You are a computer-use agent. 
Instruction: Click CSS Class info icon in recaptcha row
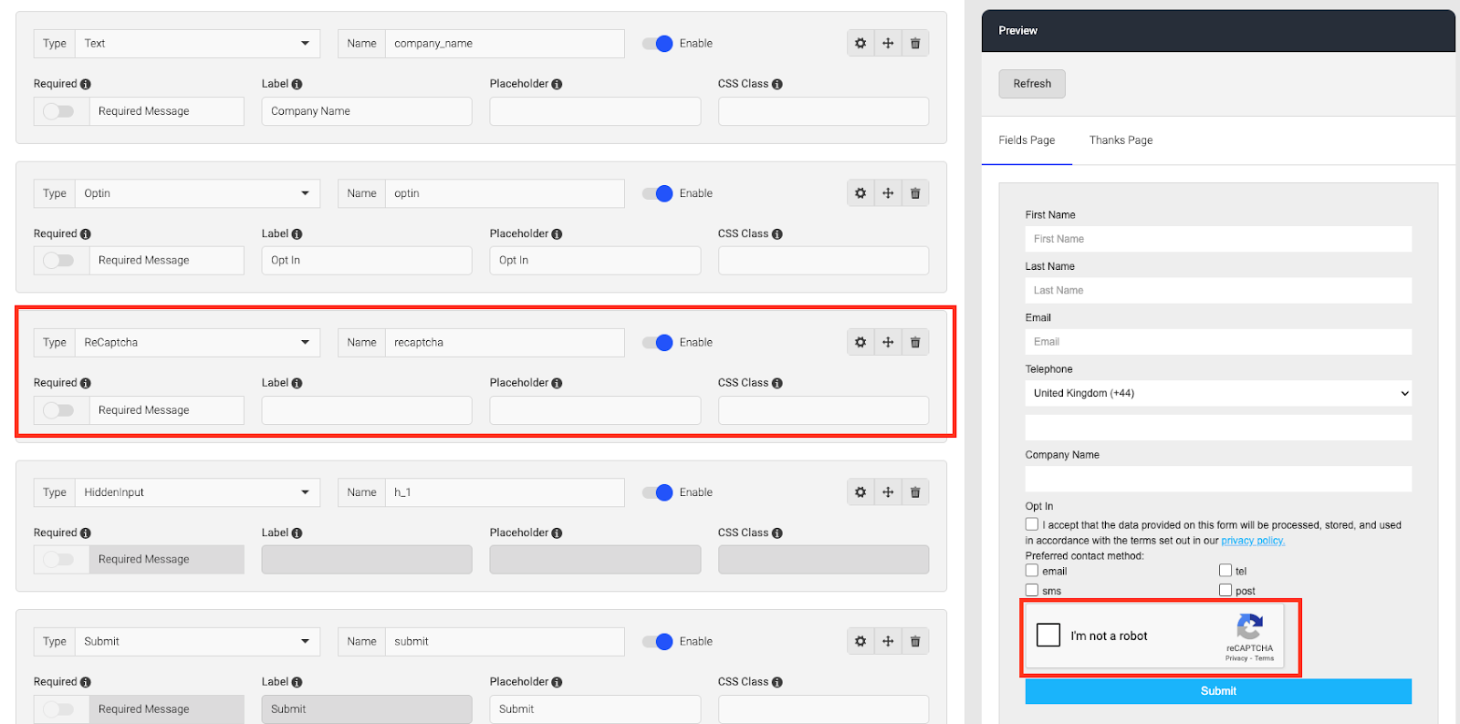pos(777,383)
